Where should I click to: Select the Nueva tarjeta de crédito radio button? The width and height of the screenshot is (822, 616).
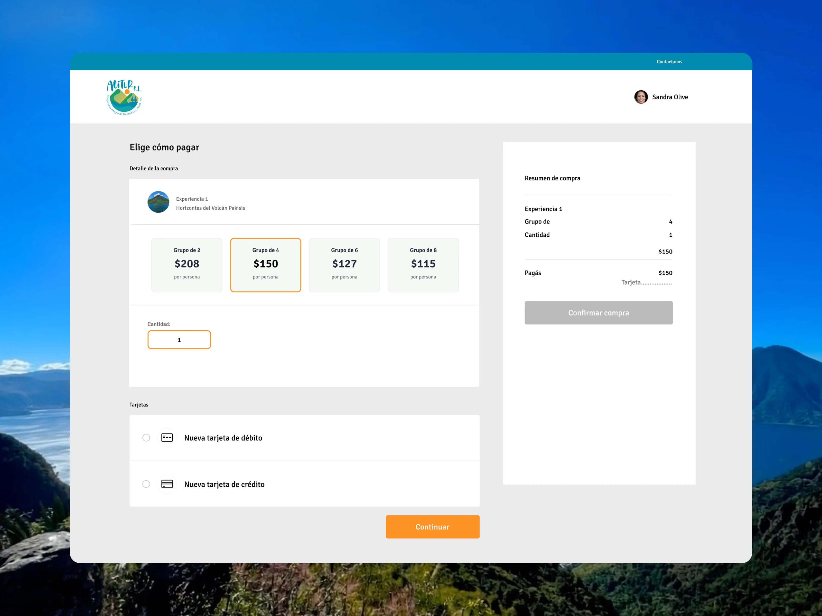[146, 484]
